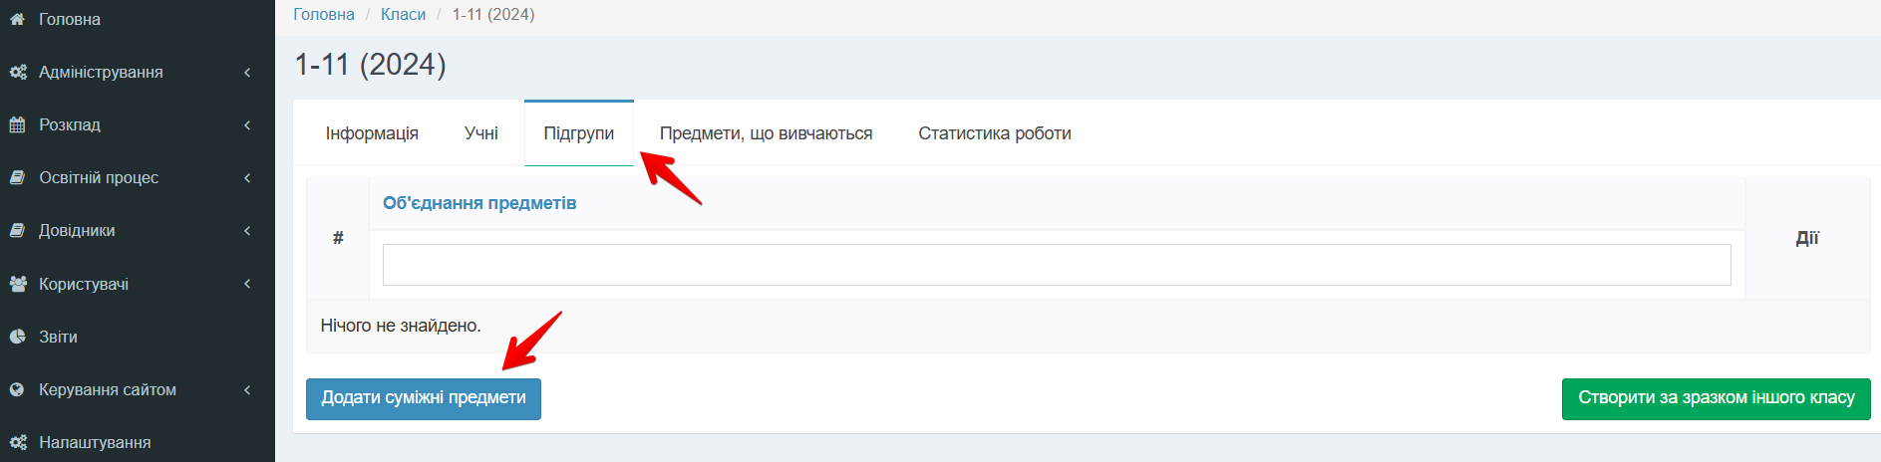Image resolution: width=1881 pixels, height=462 pixels.
Task: Click the Додати суміжні предмети button
Action: 424,398
